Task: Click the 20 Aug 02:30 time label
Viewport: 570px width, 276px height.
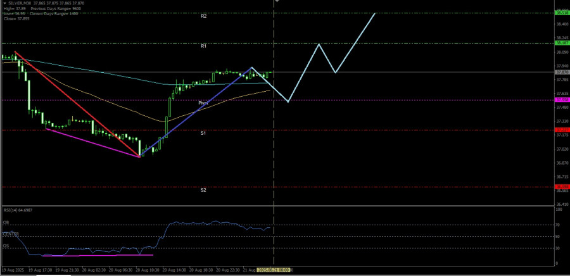Action: pyautogui.click(x=92, y=270)
